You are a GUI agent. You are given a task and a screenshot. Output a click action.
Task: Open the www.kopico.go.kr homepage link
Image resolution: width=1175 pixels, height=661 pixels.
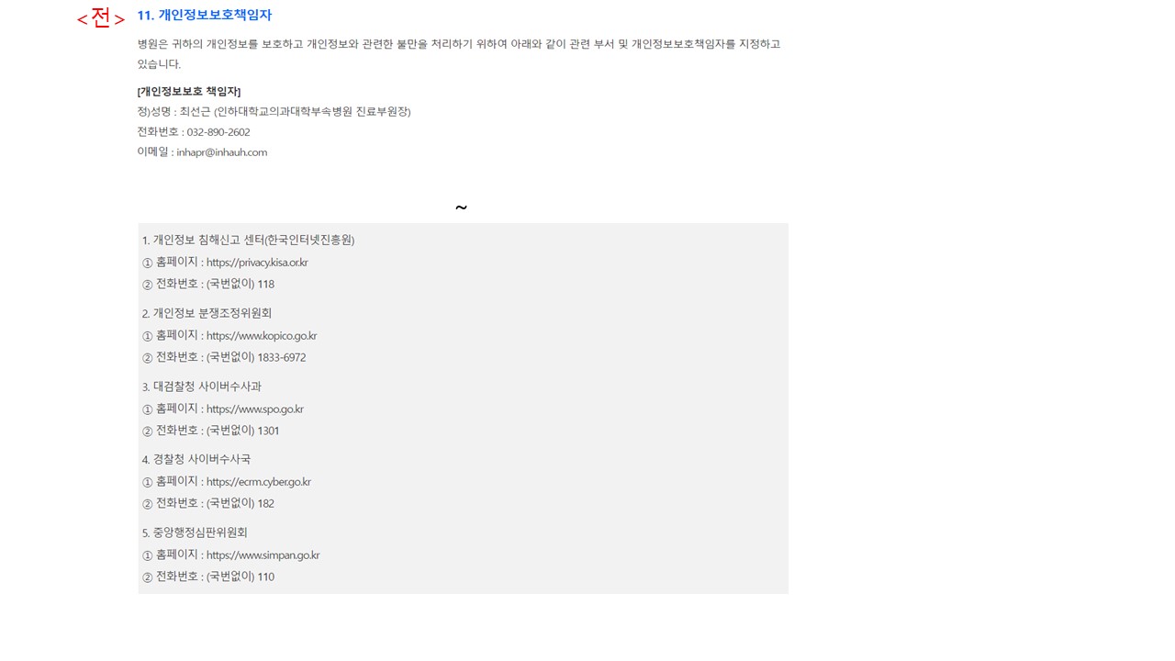pyautogui.click(x=262, y=336)
